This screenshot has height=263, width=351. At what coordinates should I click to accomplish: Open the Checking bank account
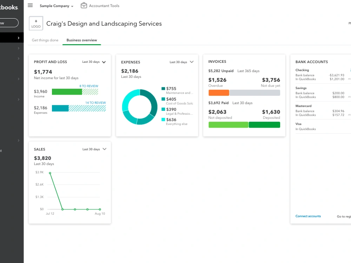pyautogui.click(x=302, y=70)
